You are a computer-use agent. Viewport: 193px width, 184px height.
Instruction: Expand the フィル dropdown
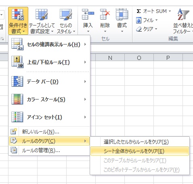pos(156,20)
